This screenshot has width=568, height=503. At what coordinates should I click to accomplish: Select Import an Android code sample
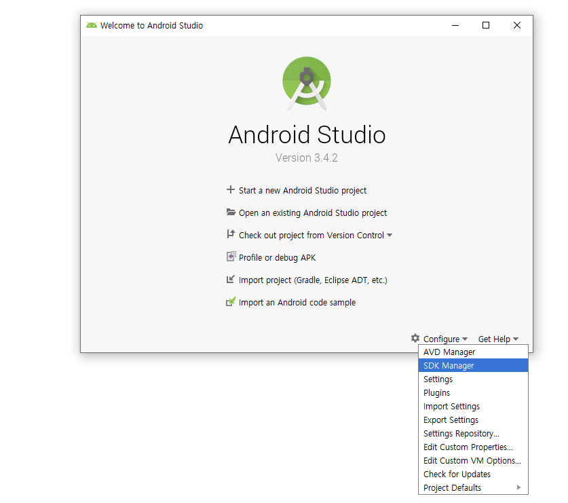297,303
